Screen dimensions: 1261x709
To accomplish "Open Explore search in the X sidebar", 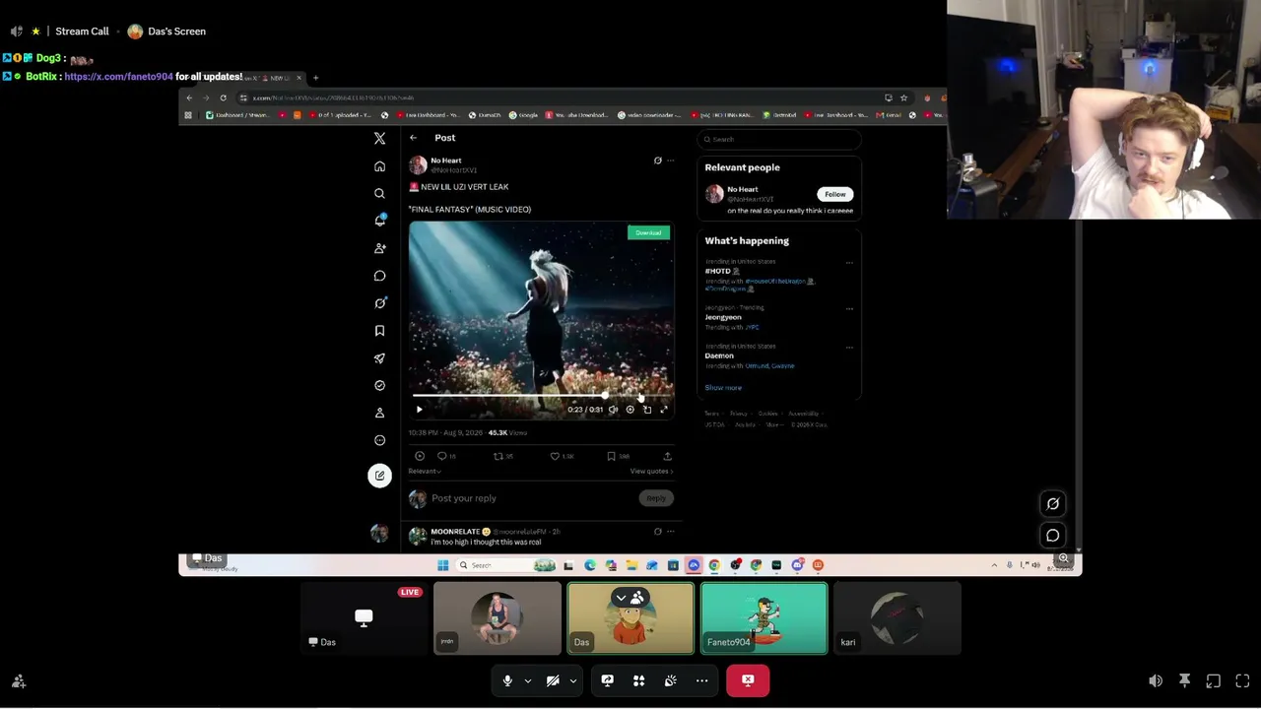I will [x=379, y=193].
